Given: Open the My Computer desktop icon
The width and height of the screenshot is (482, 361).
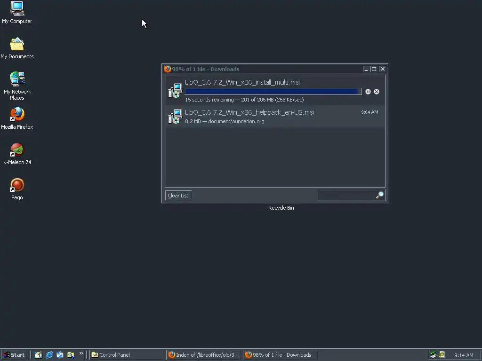Looking at the screenshot, I should tap(17, 8).
